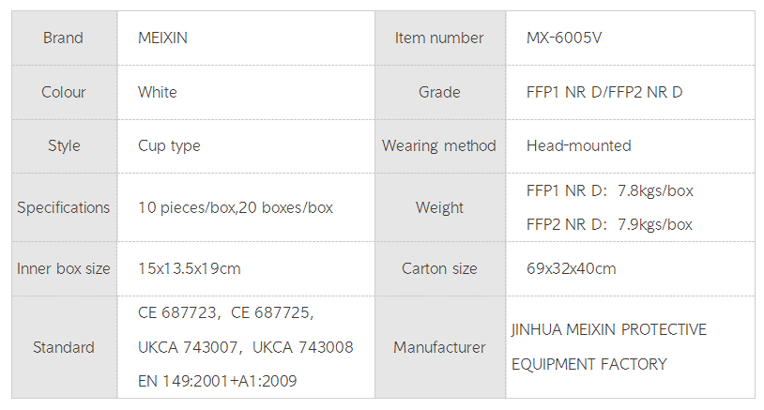Click the Manufacturer label cell
The image size is (764, 410).
click(439, 347)
